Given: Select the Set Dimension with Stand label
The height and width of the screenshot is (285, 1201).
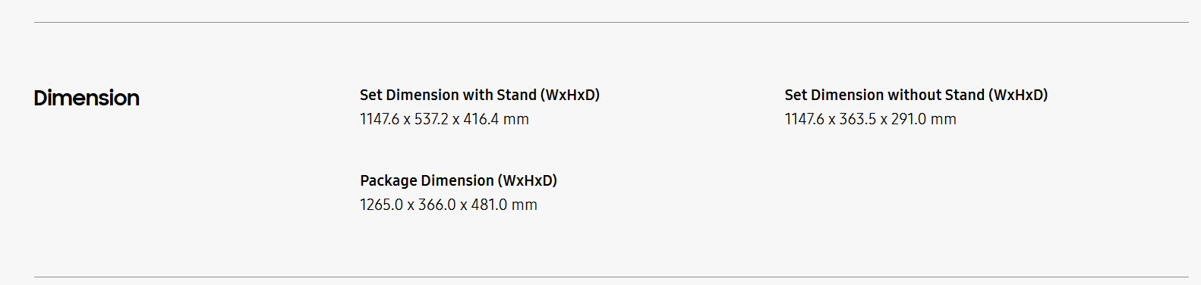Looking at the screenshot, I should click(x=480, y=95).
